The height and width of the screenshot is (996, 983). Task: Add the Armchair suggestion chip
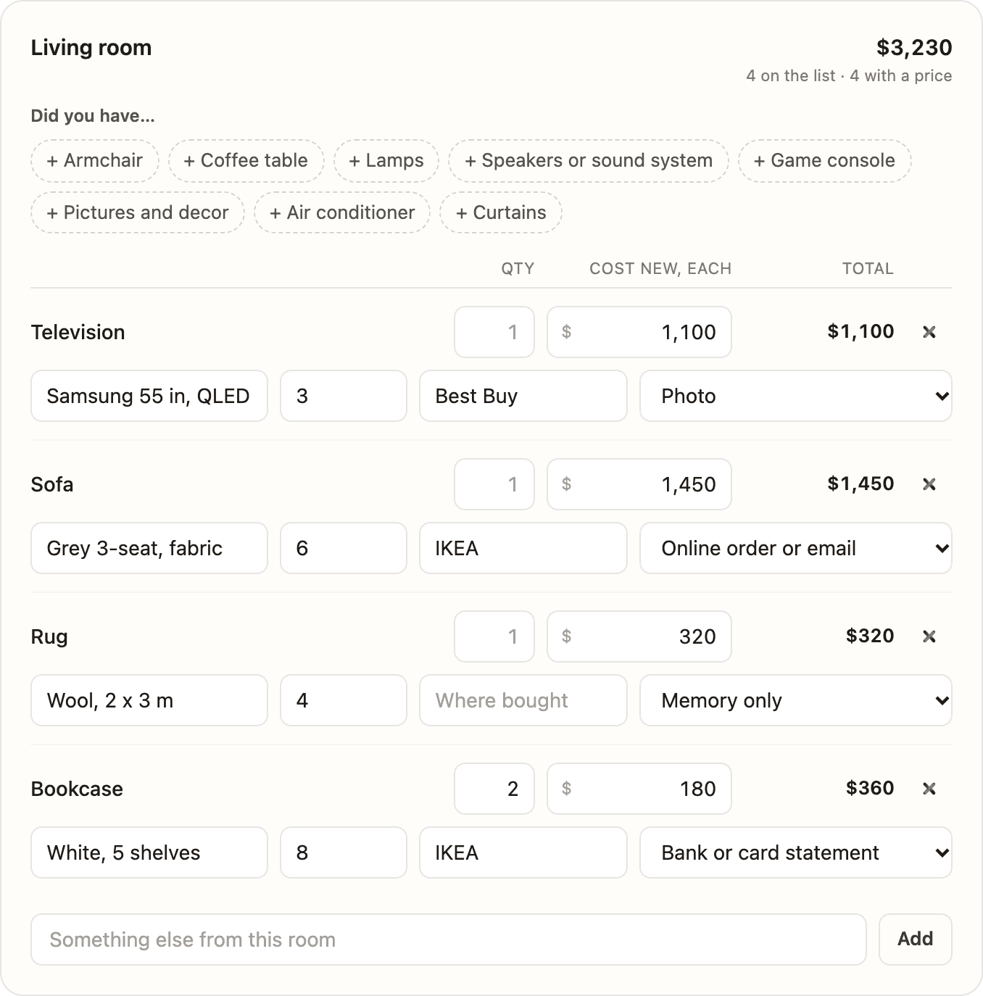coord(95,161)
